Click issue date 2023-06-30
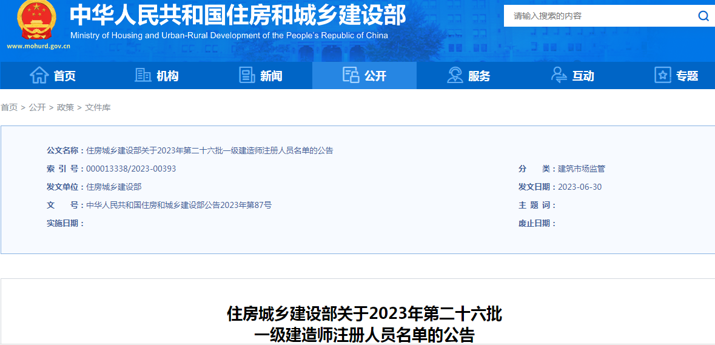The width and height of the screenshot is (715, 345). [x=580, y=187]
